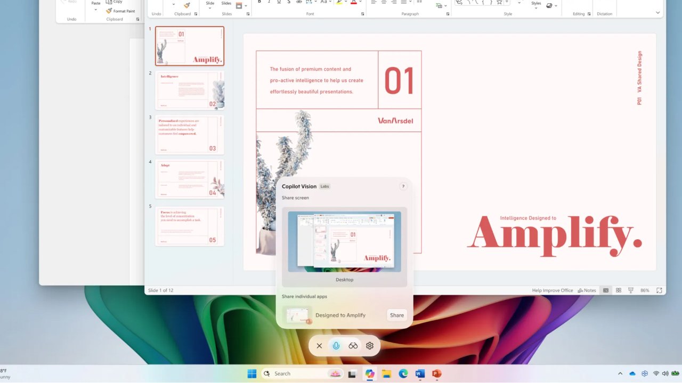Toggle Normal view in status bar
Screen dimensions: 682x383
click(606, 290)
